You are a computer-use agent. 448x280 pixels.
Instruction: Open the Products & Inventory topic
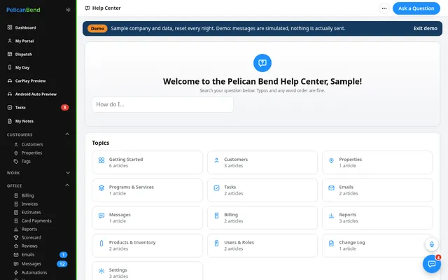point(147,246)
